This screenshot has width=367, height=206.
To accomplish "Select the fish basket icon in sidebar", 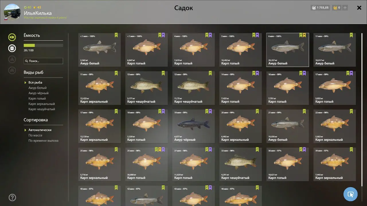I will coord(12,48).
